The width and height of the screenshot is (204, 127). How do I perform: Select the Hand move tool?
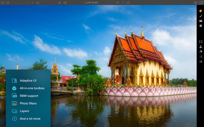(201, 11)
